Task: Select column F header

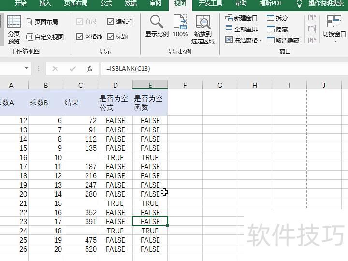Action: click(185, 85)
